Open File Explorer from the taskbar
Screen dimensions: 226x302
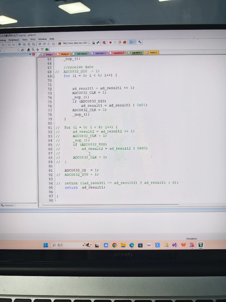click(x=123, y=245)
